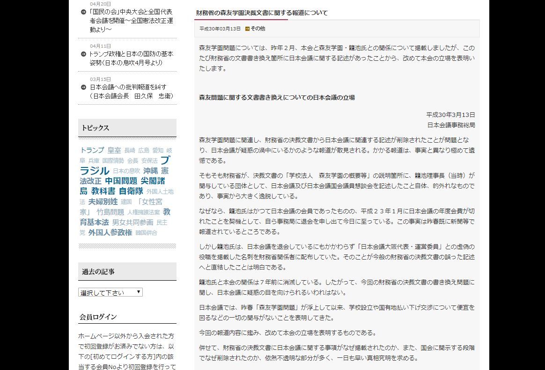Click paragraph starting 今回の報道内容に鑑み
The width and height of the screenshot is (545, 370).
click(288, 333)
